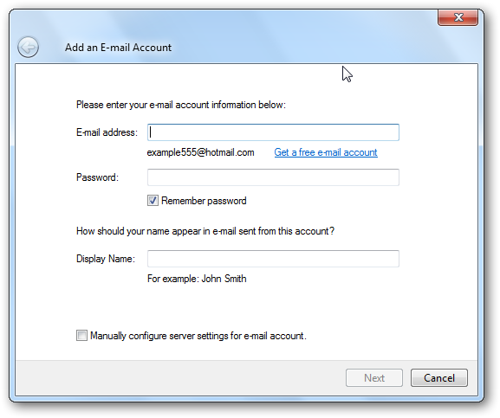
Task: Click into the Password text box
Action: coord(273,177)
